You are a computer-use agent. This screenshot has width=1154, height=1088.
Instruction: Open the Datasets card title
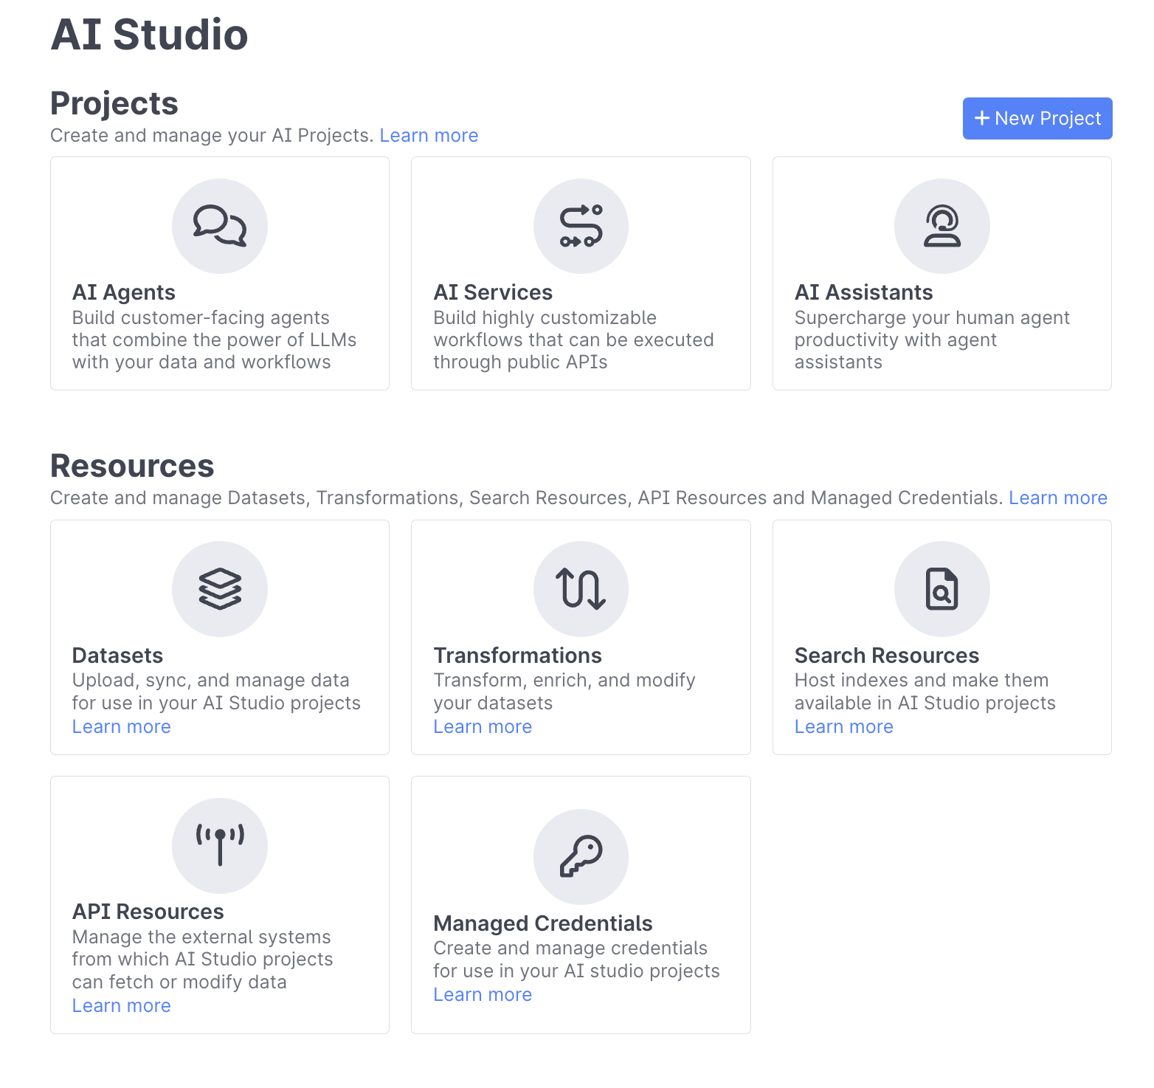(x=118, y=655)
